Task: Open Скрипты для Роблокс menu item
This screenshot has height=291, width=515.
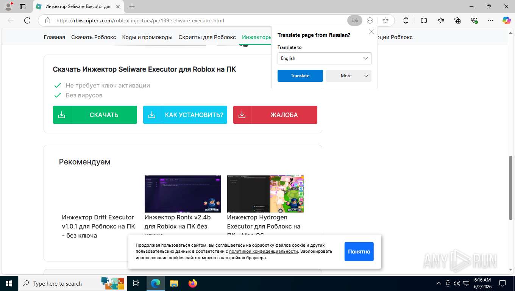Action: point(207,37)
